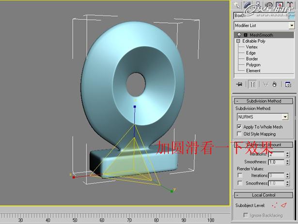Collapse the Editable Poly tree

[x=238, y=41]
